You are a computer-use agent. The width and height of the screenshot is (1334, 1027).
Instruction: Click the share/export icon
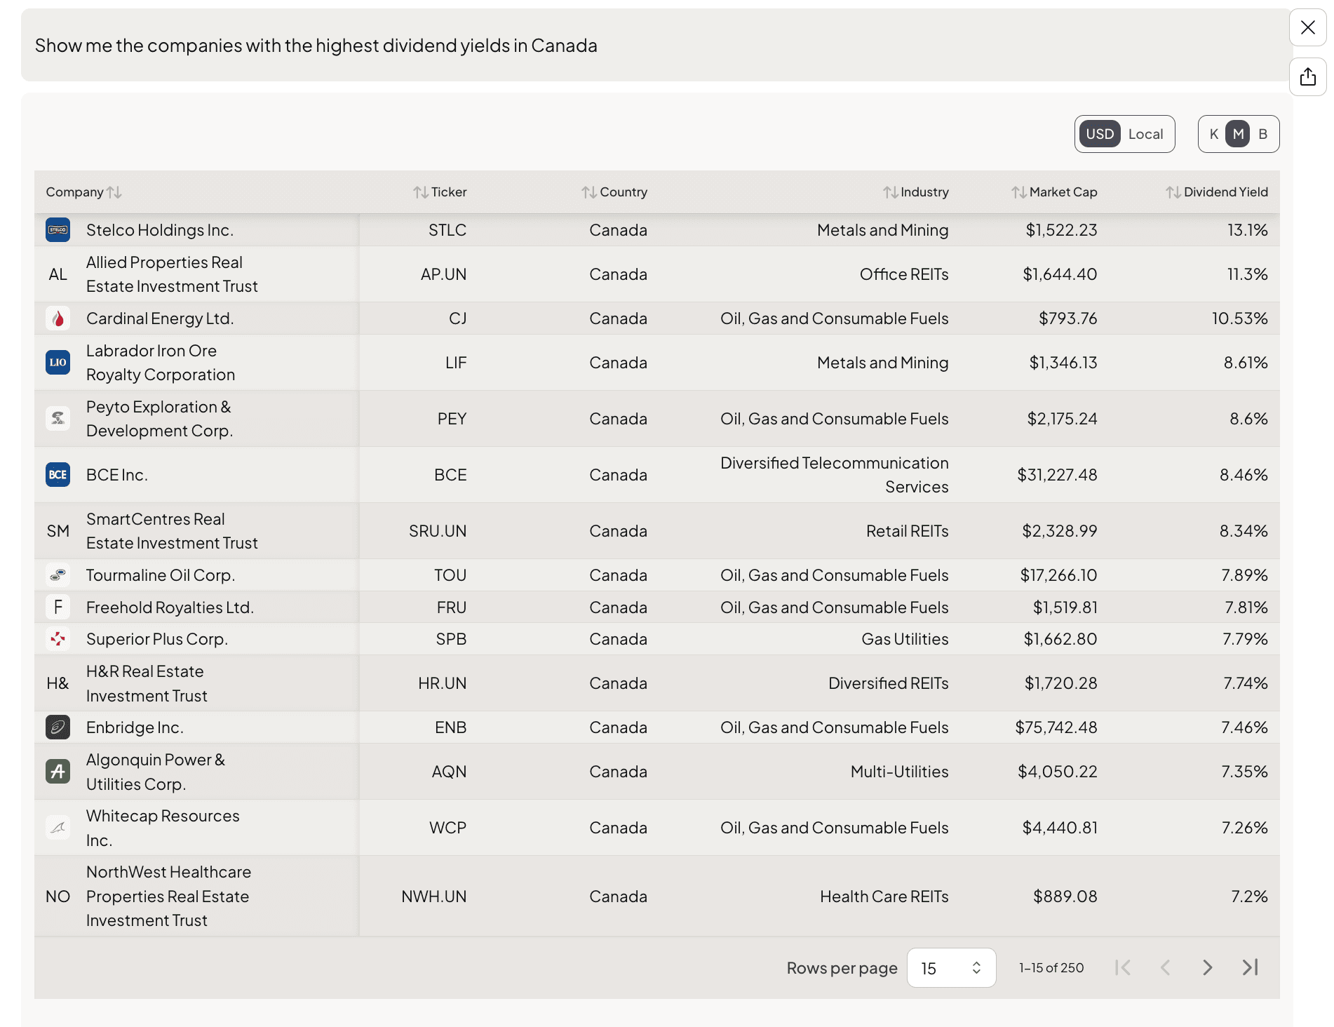click(1307, 76)
